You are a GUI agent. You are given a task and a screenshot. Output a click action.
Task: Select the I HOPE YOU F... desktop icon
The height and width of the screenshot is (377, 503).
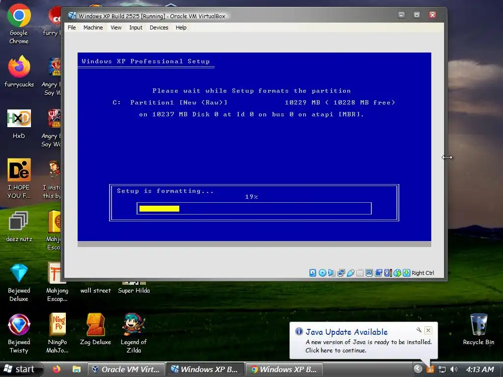(x=19, y=178)
